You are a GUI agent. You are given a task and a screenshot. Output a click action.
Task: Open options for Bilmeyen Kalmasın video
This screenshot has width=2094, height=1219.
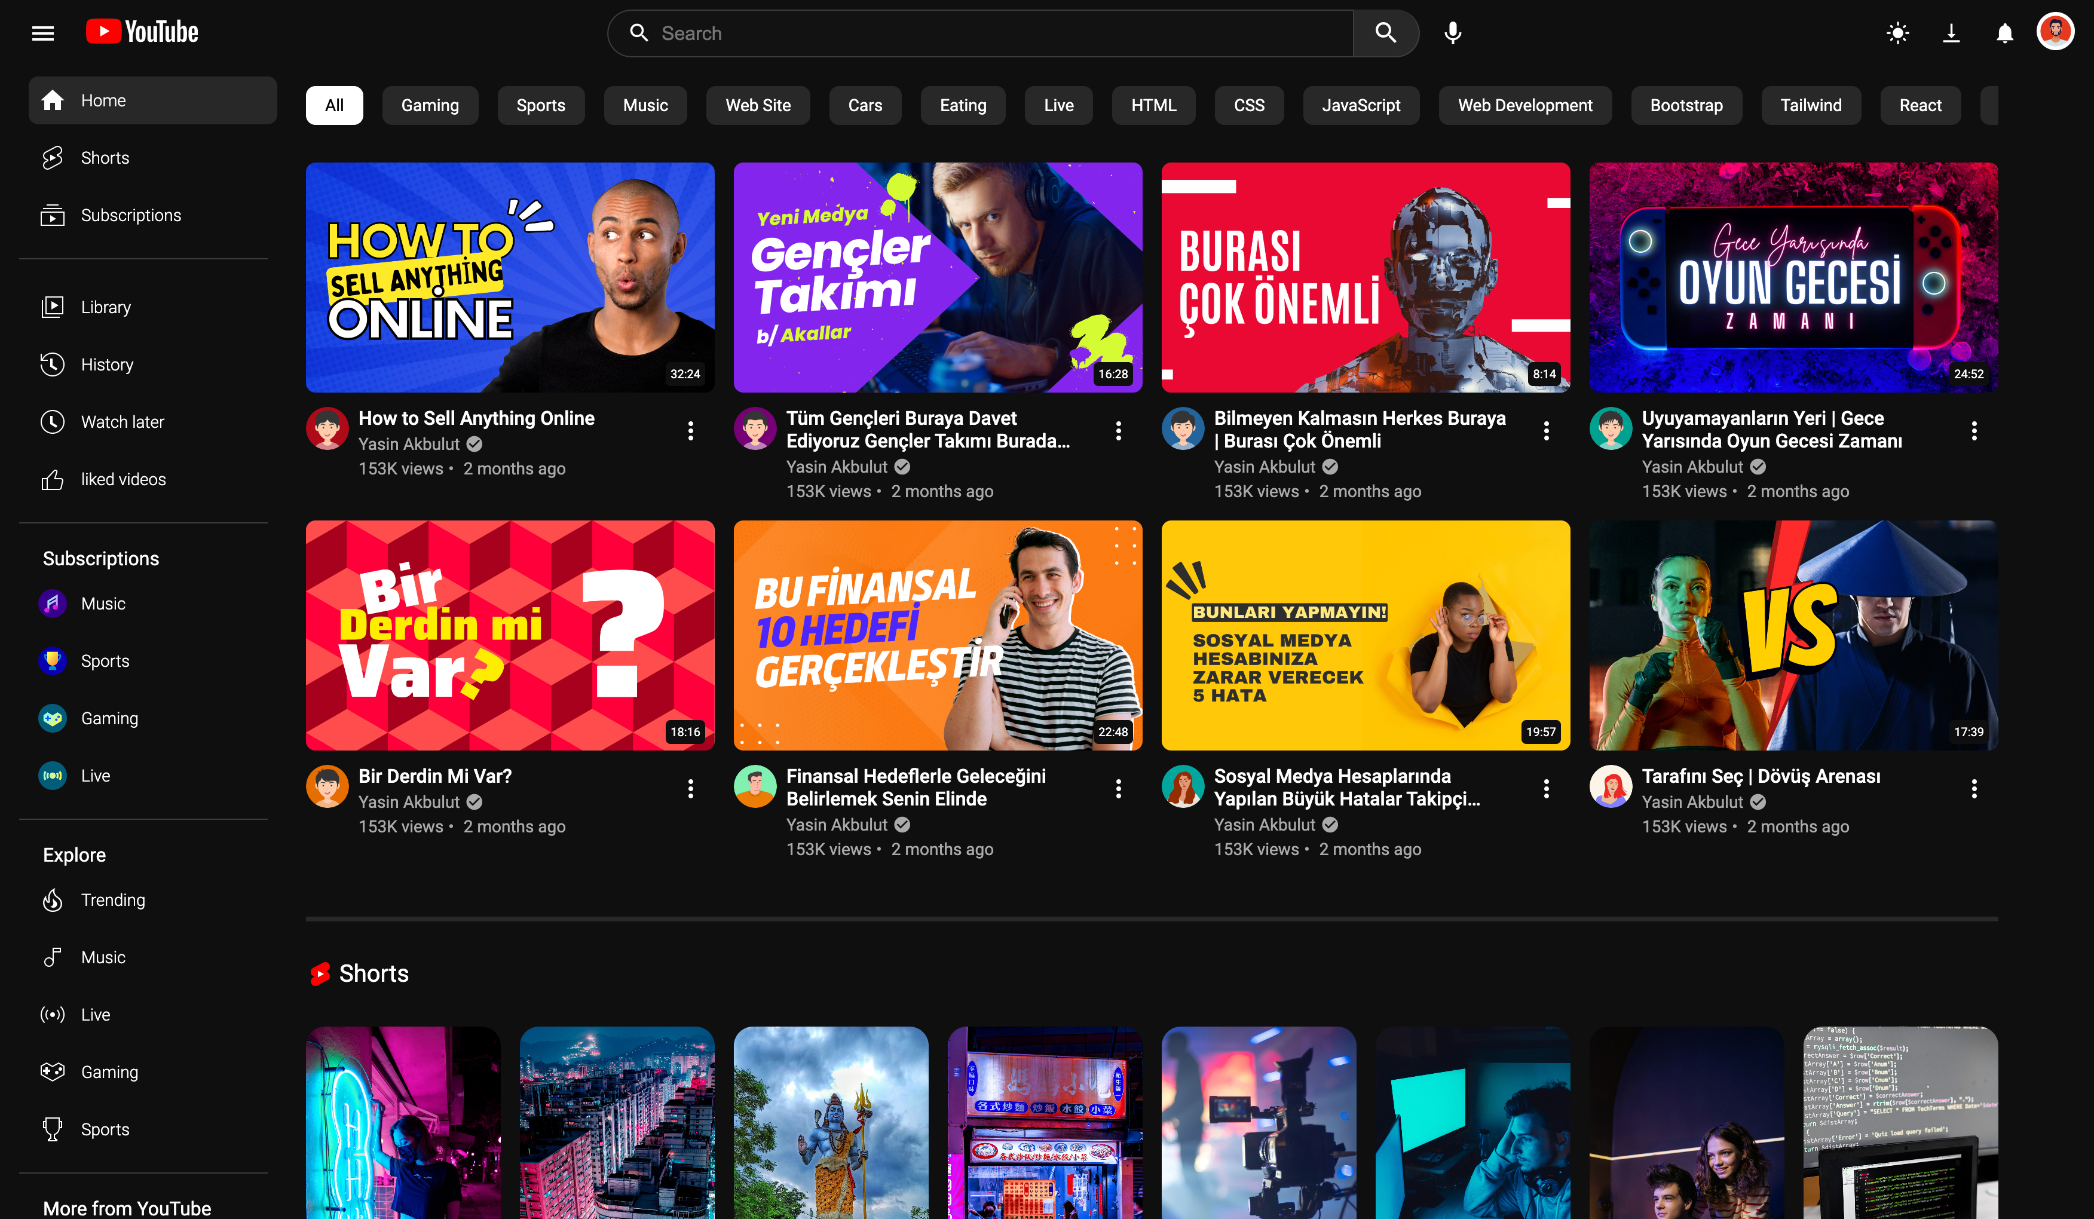(x=1547, y=430)
